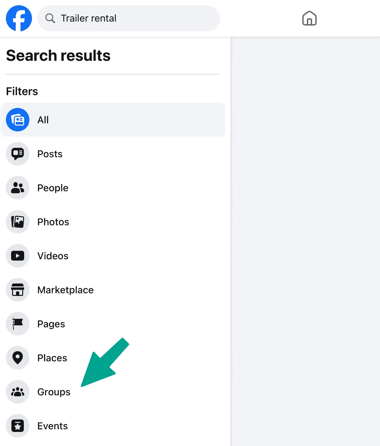The width and height of the screenshot is (380, 446).
Task: Click the Places map-pin icon
Action: pyautogui.click(x=18, y=358)
